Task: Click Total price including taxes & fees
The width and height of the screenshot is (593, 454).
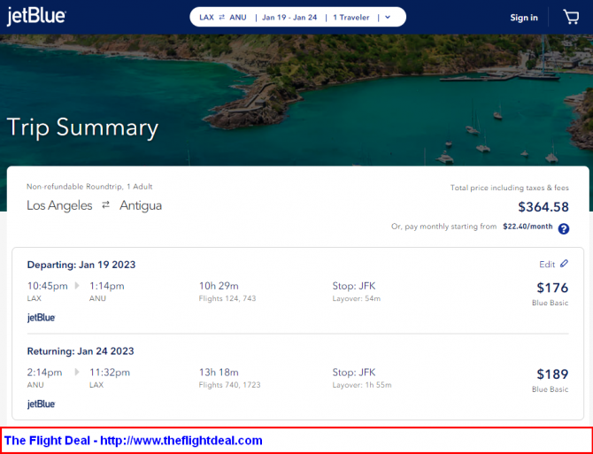Action: pos(510,188)
